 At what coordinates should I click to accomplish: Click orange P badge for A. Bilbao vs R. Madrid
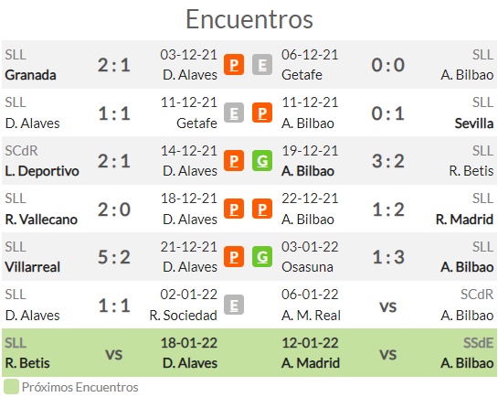pos(262,209)
